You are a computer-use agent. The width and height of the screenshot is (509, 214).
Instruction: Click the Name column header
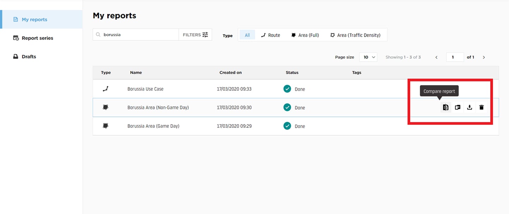(x=136, y=73)
